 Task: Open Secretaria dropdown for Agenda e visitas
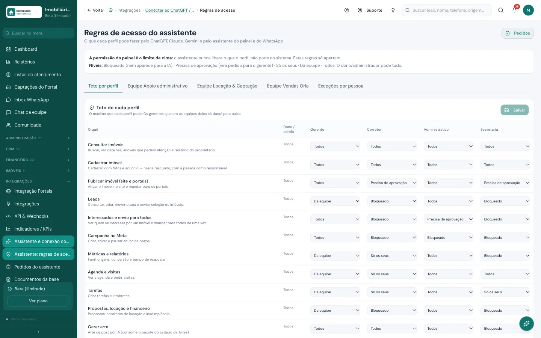point(505,274)
